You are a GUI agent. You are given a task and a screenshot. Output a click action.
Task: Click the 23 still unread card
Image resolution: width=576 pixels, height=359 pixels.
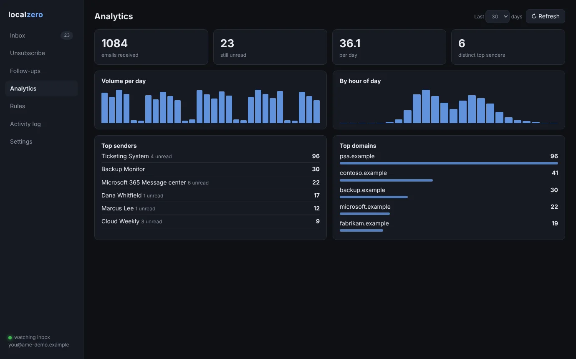[270, 47]
